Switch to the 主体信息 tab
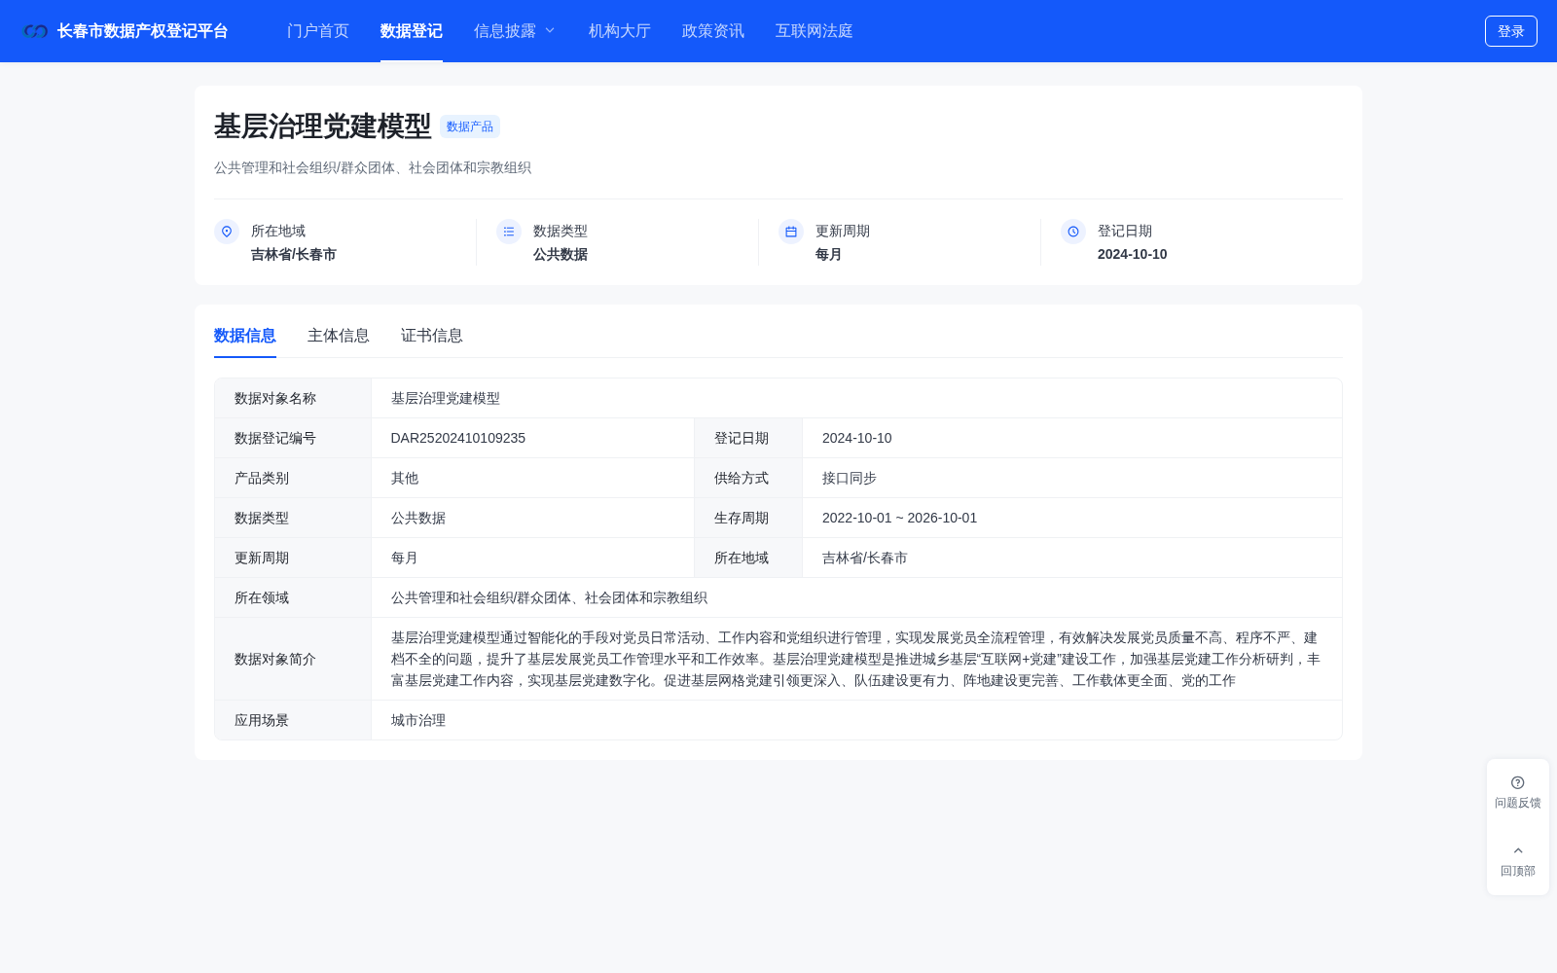The width and height of the screenshot is (1557, 973). (x=339, y=336)
